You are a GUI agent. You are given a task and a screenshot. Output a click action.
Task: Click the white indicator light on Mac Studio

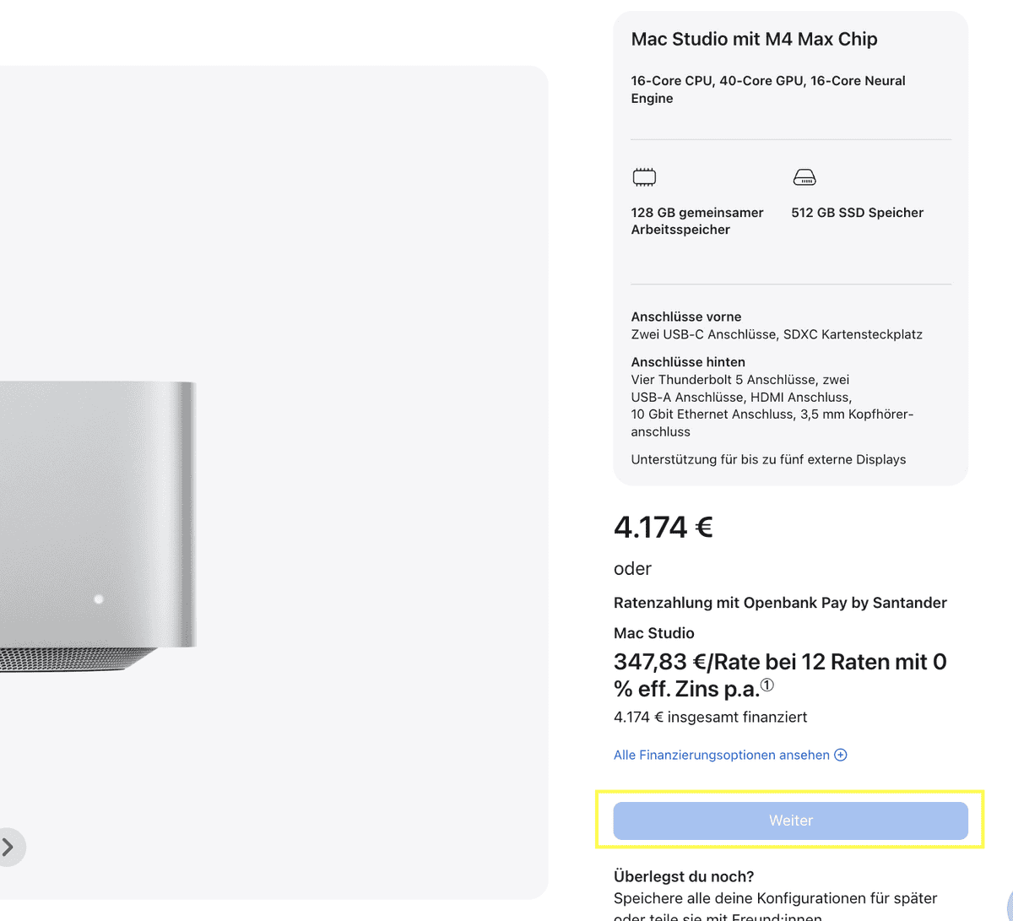point(99,599)
